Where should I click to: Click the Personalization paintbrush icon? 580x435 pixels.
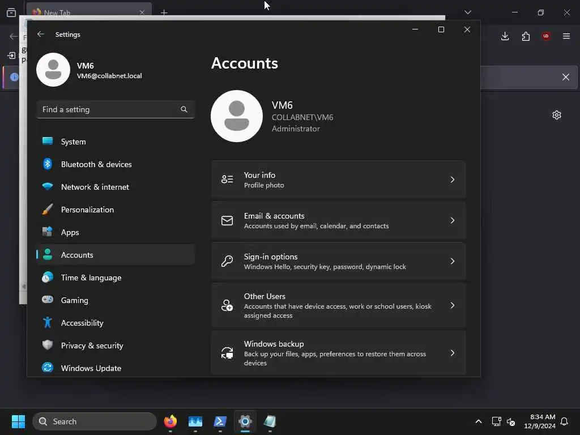[x=48, y=210]
